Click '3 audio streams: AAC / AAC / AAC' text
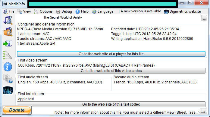 (x=44, y=39)
